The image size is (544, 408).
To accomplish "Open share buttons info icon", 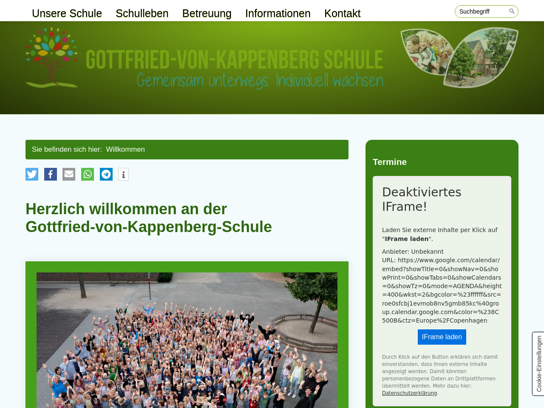I will tap(123, 175).
